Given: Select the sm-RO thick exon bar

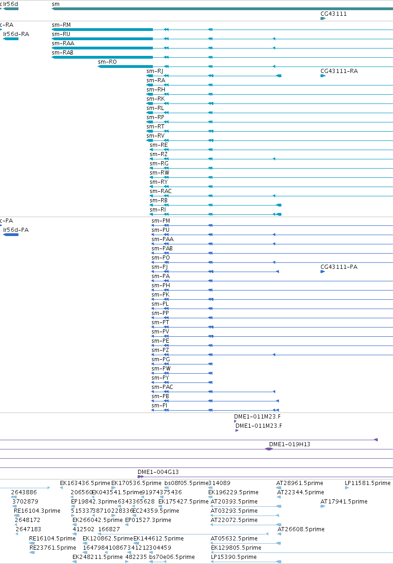Looking at the screenshot, I should [126, 67].
